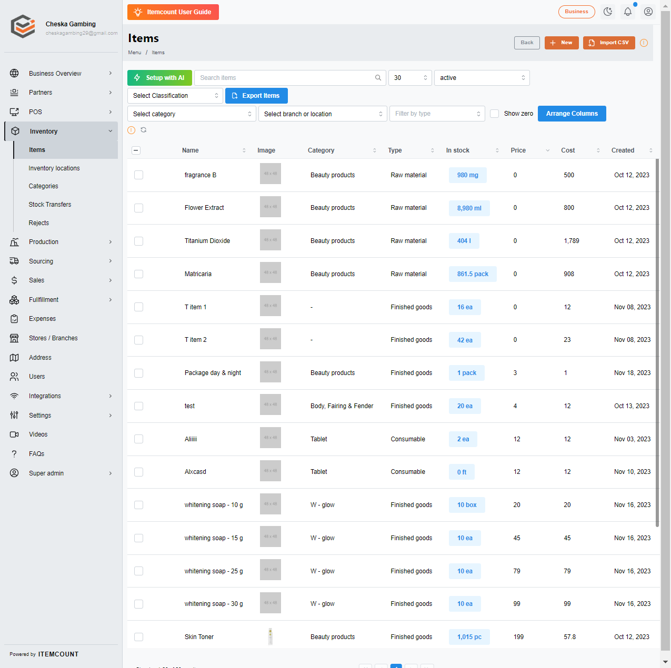Image resolution: width=671 pixels, height=668 pixels.
Task: Open Categories submenu item
Action: (x=43, y=186)
